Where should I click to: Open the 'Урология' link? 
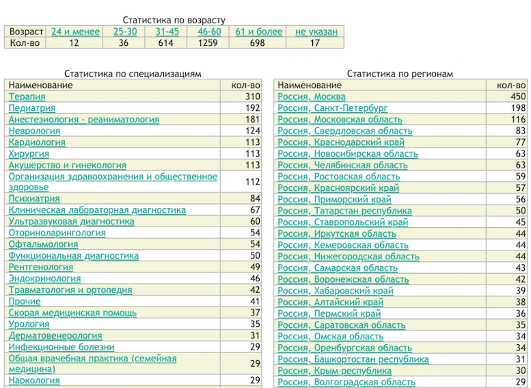click(x=29, y=324)
